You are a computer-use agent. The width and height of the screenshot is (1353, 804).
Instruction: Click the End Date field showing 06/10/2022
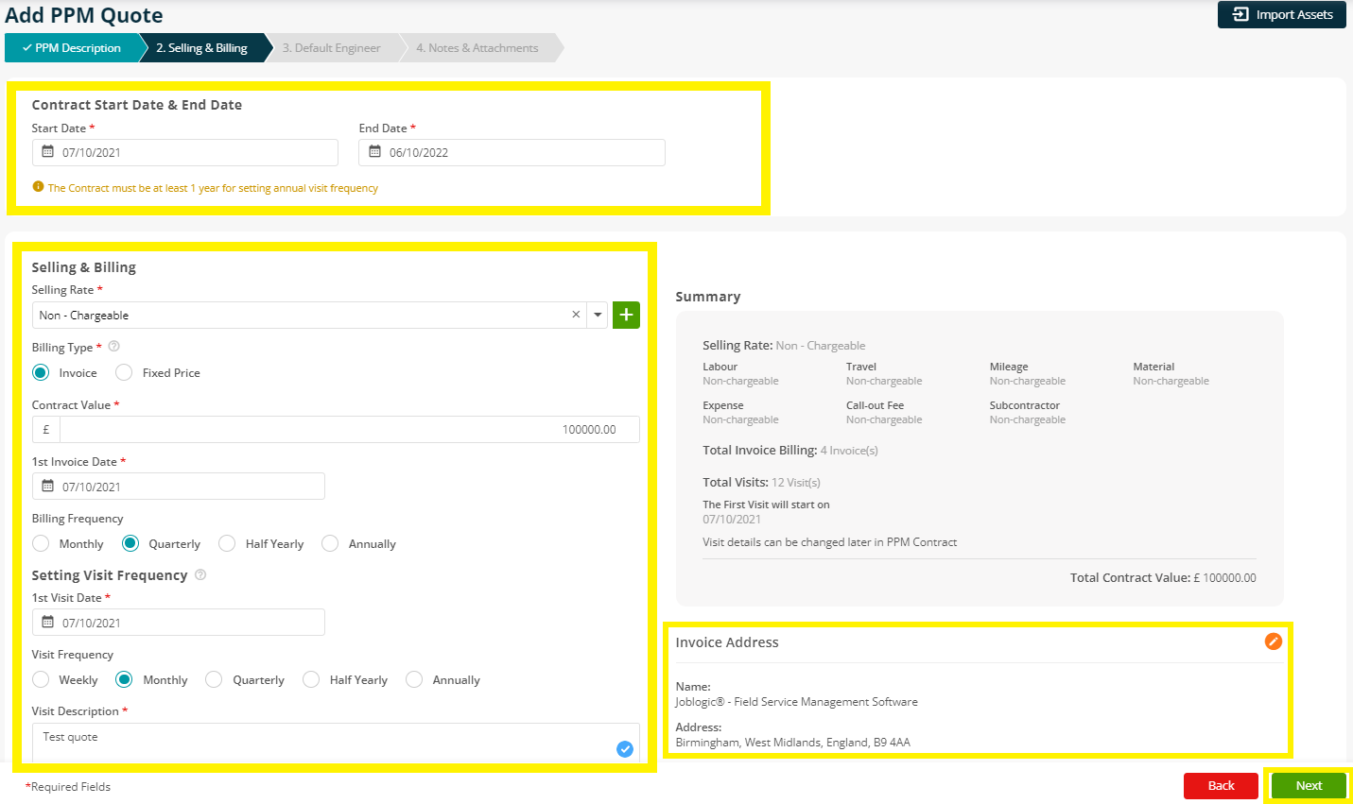click(512, 152)
